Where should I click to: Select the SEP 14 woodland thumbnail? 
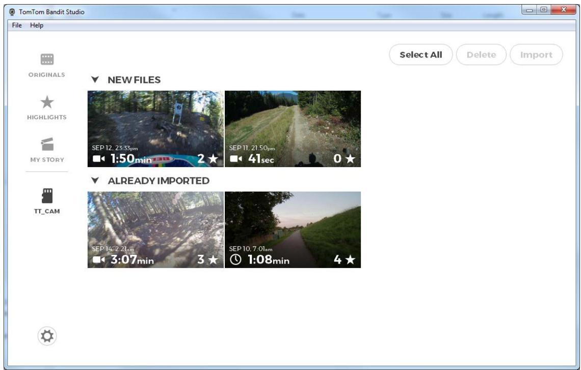click(x=155, y=230)
